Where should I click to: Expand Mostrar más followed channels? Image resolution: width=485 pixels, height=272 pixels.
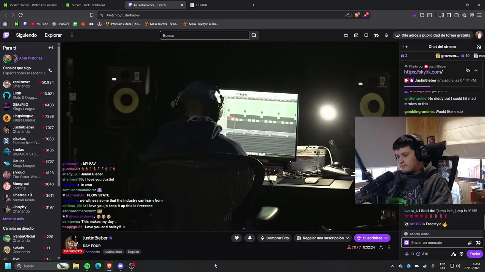point(13,219)
